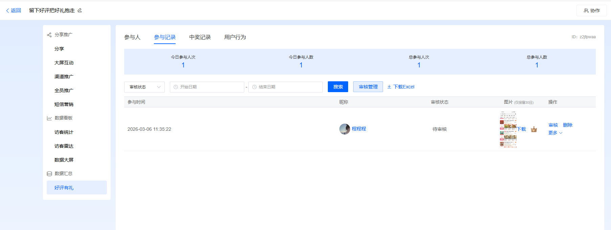Click the basket icon in the image column

tap(534, 129)
